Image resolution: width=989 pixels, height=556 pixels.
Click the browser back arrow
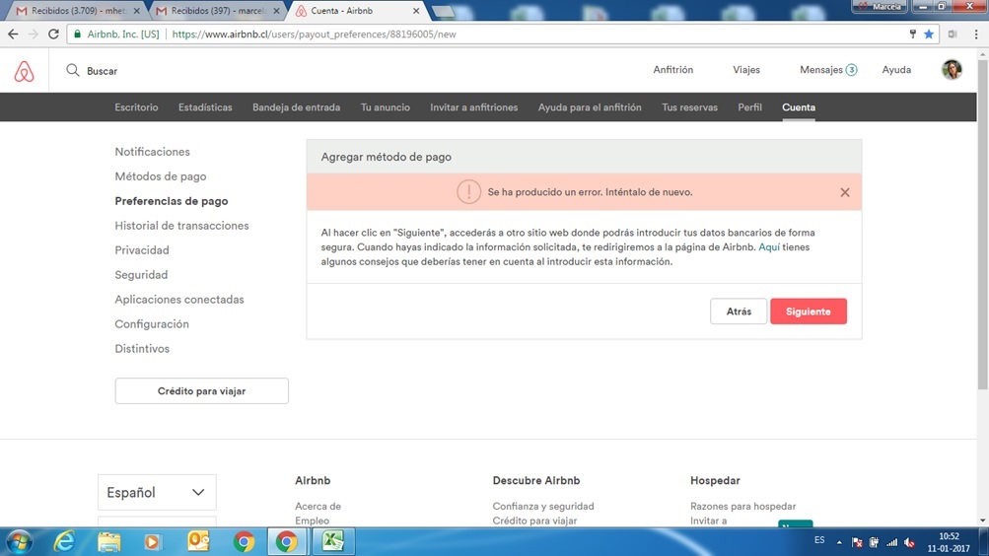click(x=13, y=35)
